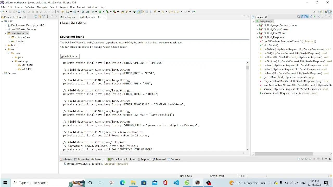Click the Servers view stop icon
Viewport: 333px width, 187px height.
(x=314, y=159)
